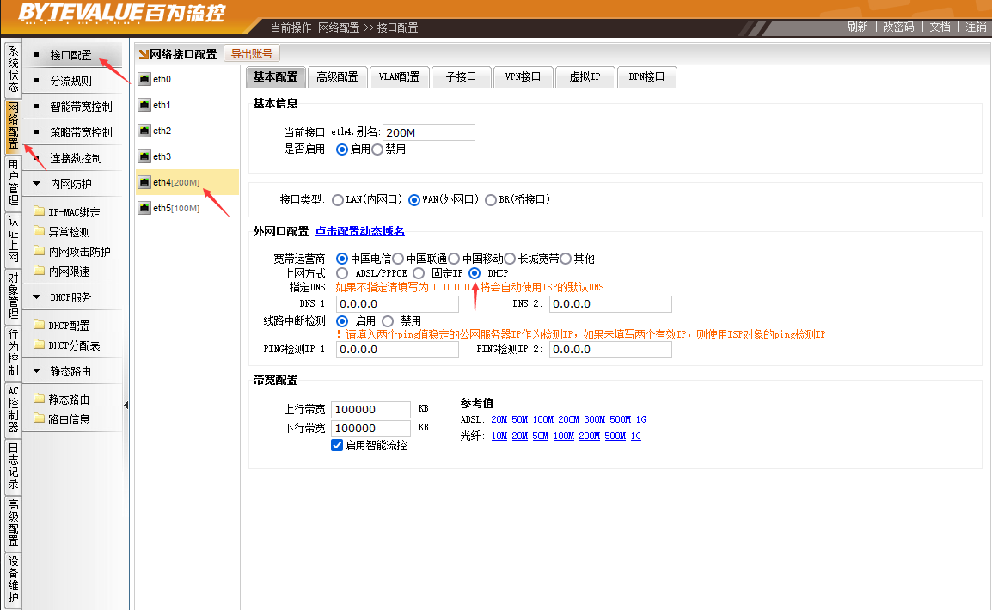The height and width of the screenshot is (610, 992).
Task: Choose LAN(内网口) interface type
Action: pos(338,200)
